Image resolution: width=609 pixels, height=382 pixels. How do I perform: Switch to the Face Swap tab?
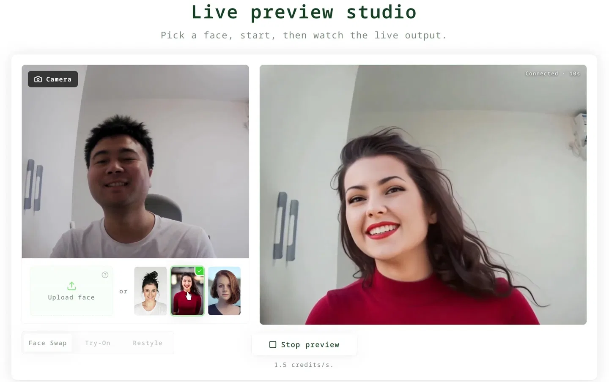coord(47,343)
